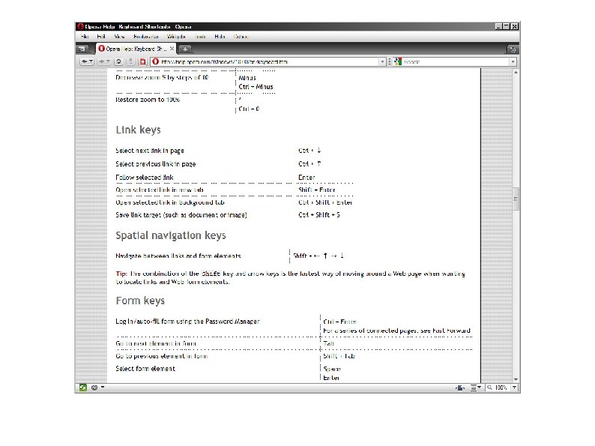Click 'Go to next element in form' text
This screenshot has width=595, height=446.
156,343
